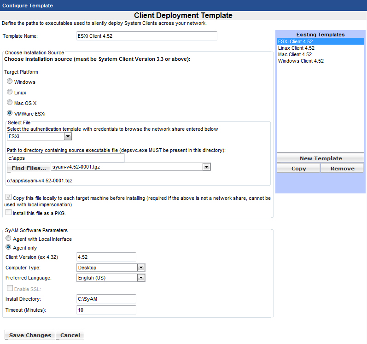This screenshot has height=344, width=367.
Task: Click in the Template Name field
Action: pyautogui.click(x=146, y=36)
